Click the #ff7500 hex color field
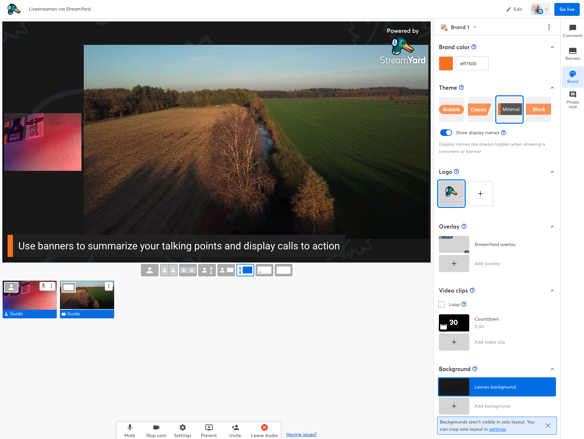The width and height of the screenshot is (584, 439). tap(472, 64)
